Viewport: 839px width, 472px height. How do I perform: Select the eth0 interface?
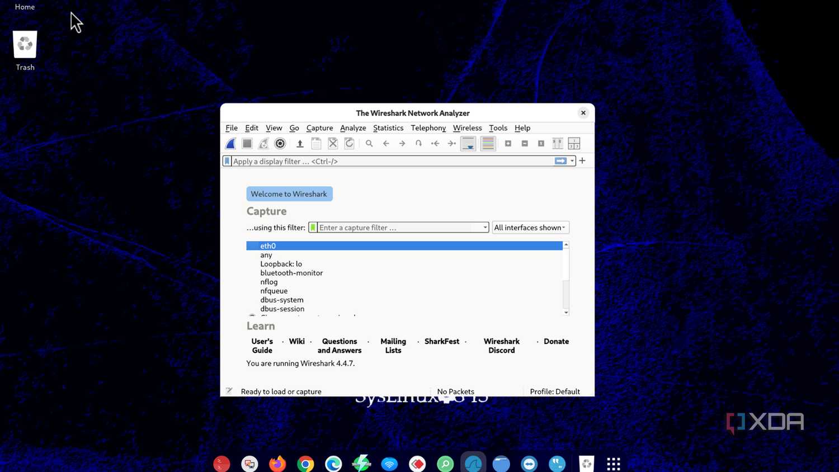[404, 246]
